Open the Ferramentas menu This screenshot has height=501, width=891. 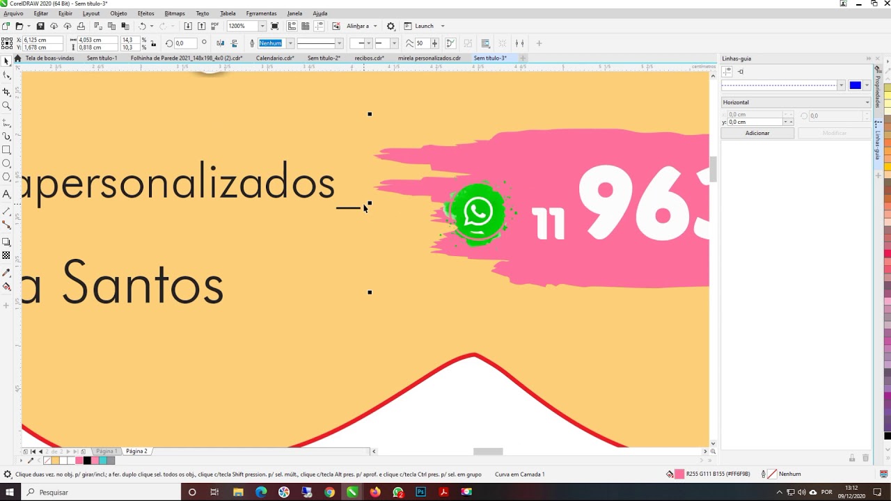[x=261, y=13]
